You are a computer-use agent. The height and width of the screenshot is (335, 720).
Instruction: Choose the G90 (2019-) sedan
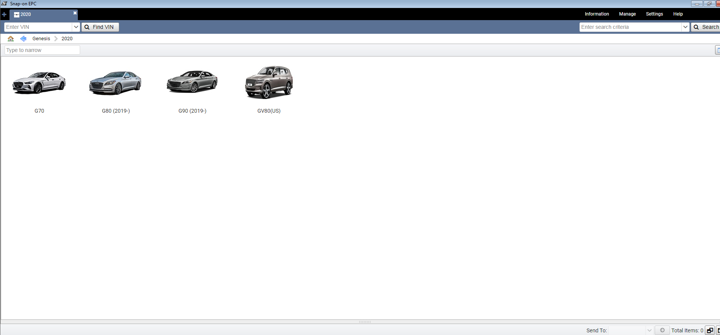(192, 82)
